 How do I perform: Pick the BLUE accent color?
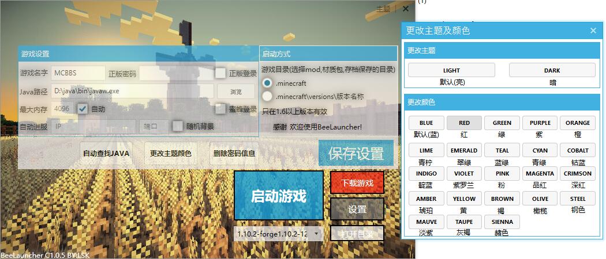(x=426, y=123)
